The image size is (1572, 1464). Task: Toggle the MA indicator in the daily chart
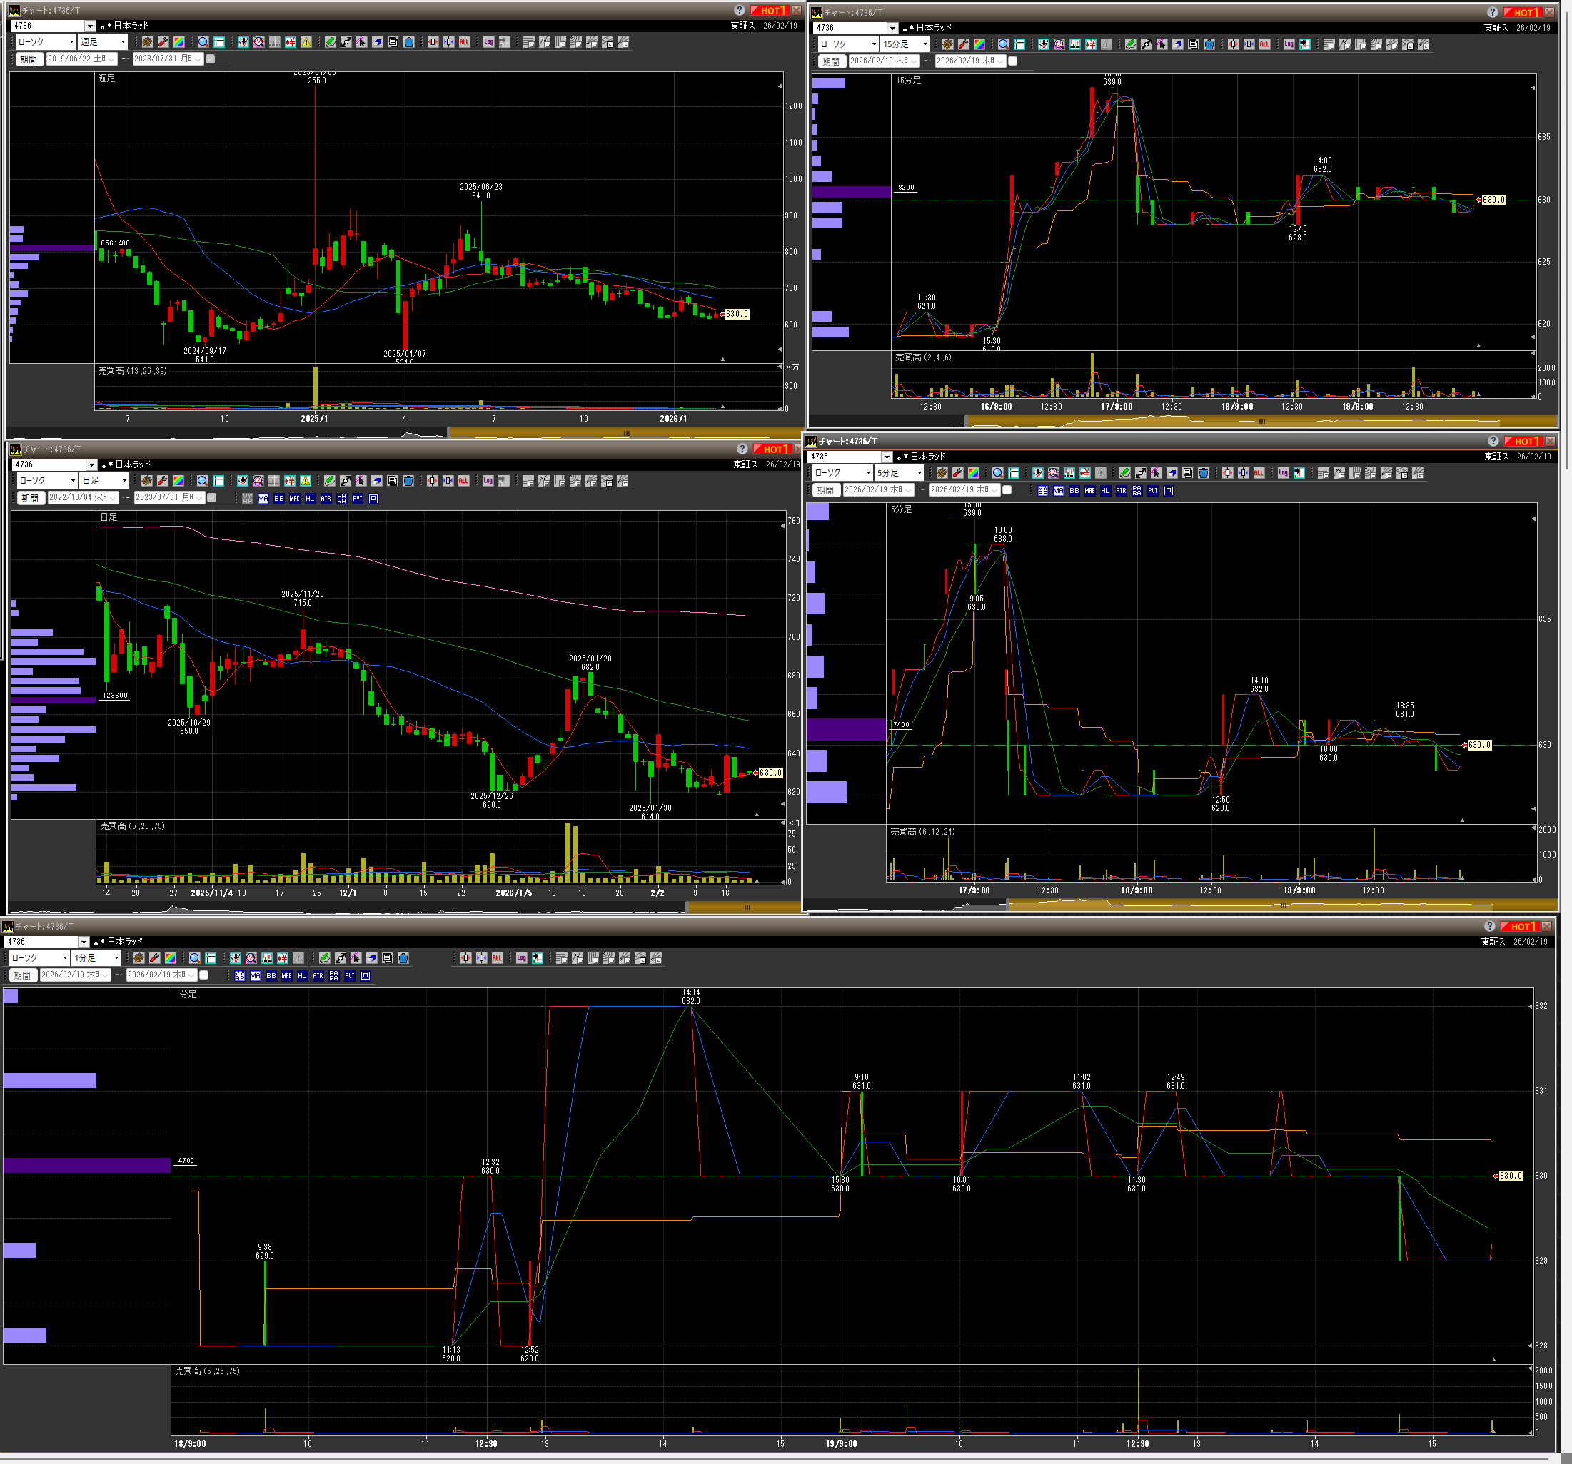click(x=263, y=499)
